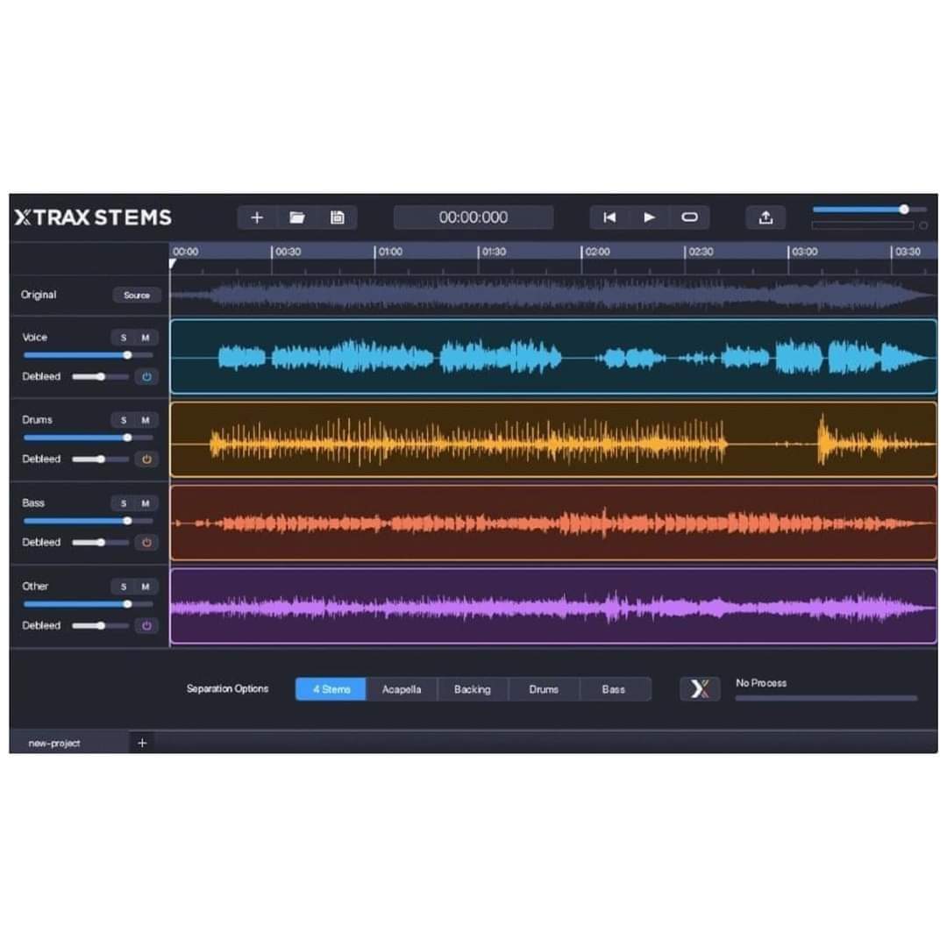Click the 00:00:000 time display

pyautogui.click(x=474, y=217)
